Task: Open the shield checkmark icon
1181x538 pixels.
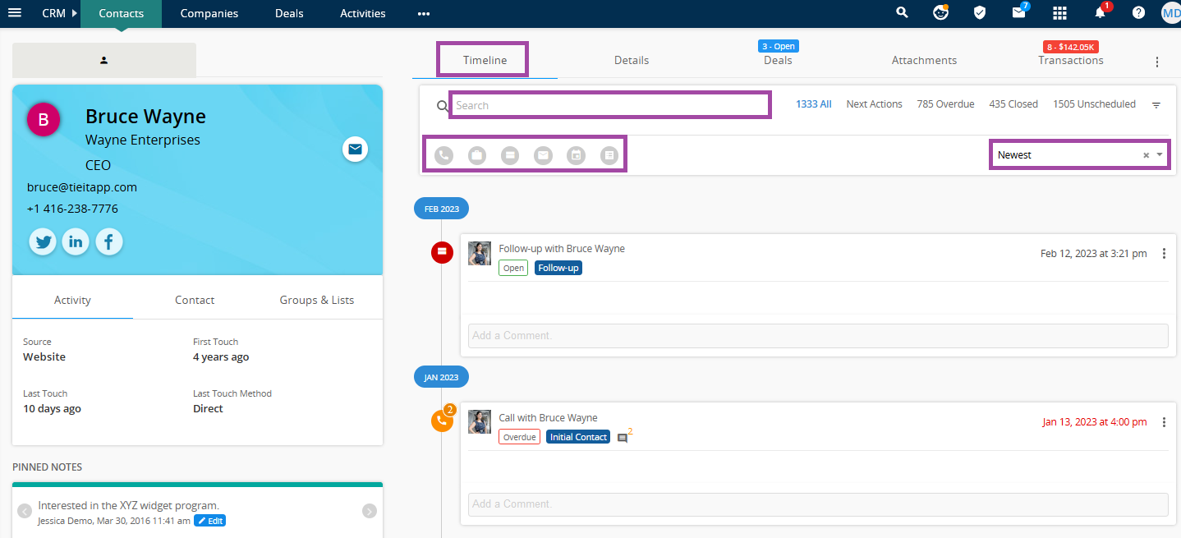Action: (x=980, y=13)
